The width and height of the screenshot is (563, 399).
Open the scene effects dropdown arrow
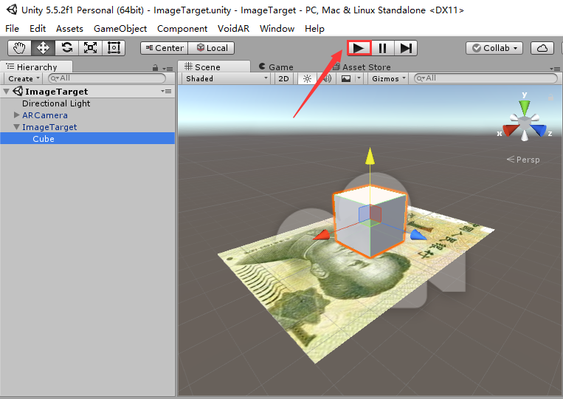[x=359, y=78]
